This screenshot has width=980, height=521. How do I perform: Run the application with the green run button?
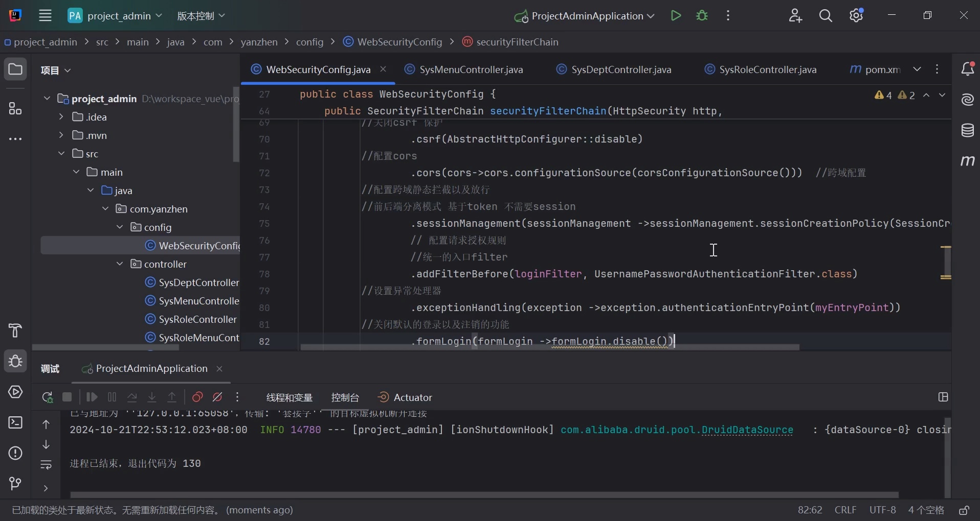pyautogui.click(x=676, y=15)
